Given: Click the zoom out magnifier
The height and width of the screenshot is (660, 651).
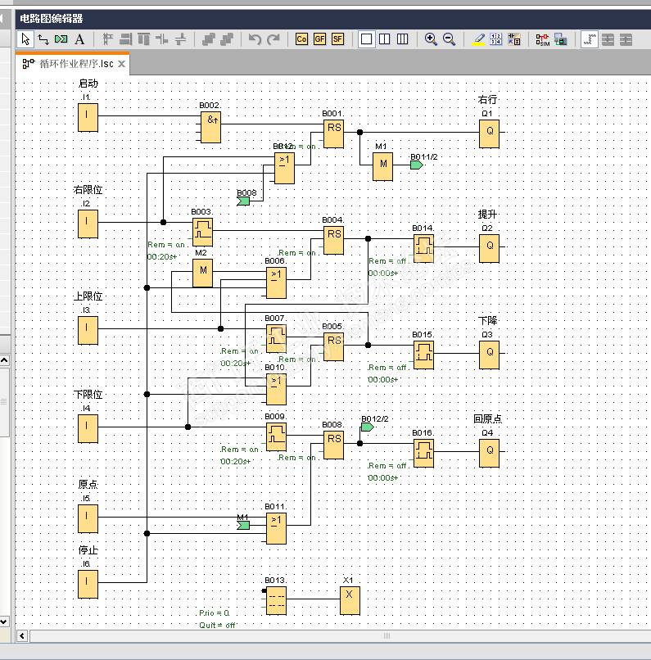Looking at the screenshot, I should [x=449, y=38].
